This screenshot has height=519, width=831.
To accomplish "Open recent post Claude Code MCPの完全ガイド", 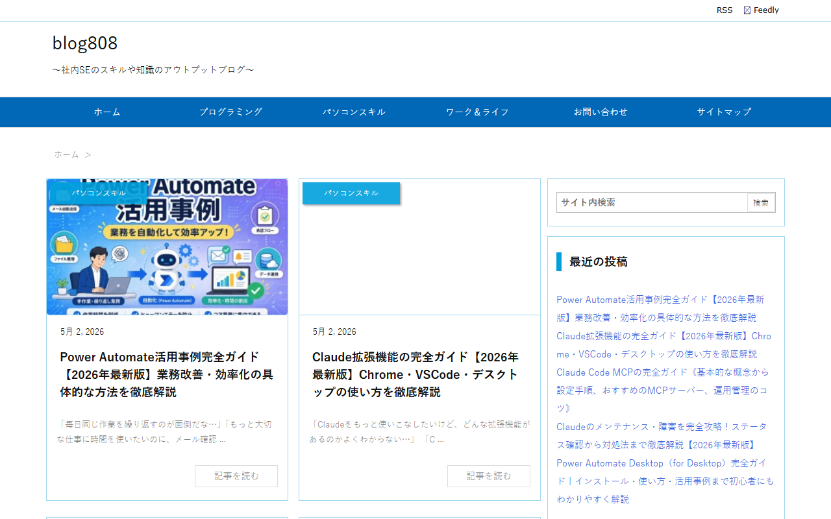I will [x=663, y=391].
